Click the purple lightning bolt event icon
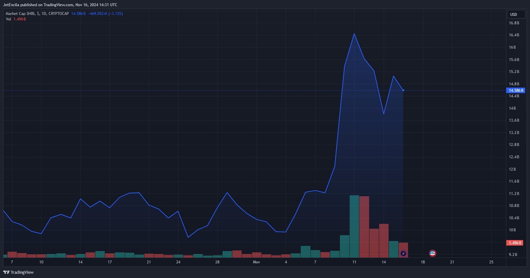The width and height of the screenshot is (530, 278). point(403,253)
